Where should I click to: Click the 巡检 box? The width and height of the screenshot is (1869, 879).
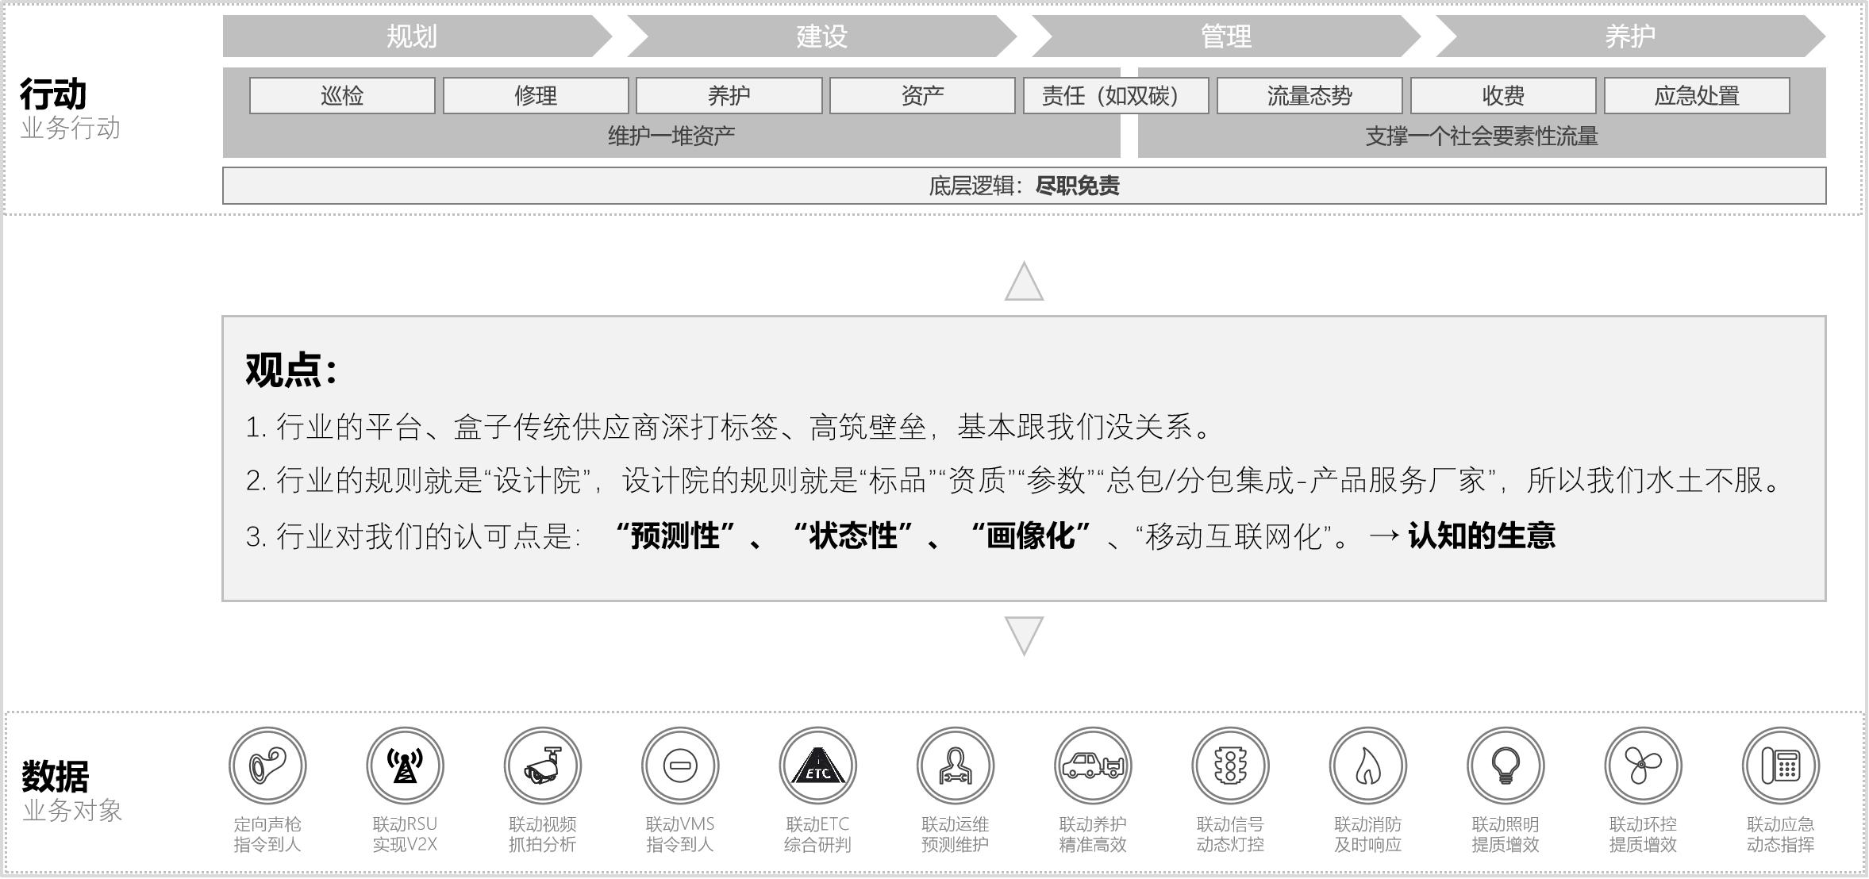tap(342, 96)
